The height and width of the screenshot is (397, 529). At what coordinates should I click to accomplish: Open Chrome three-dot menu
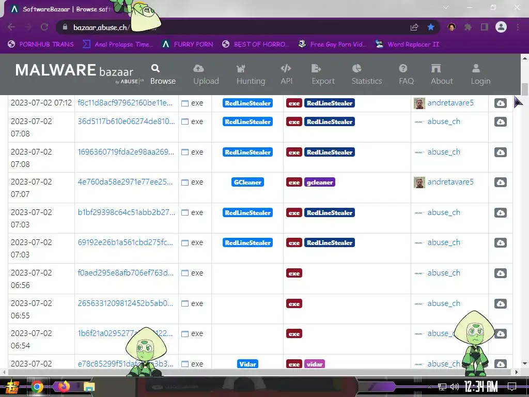(x=518, y=27)
